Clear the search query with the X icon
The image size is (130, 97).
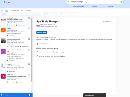click(121, 2)
